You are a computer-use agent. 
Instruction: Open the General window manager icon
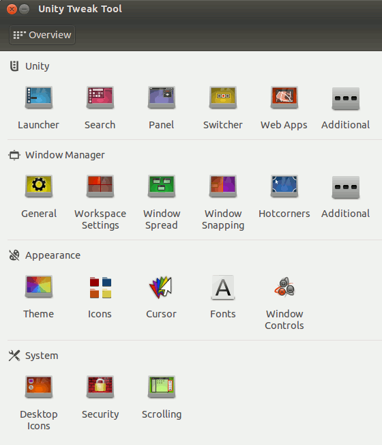(x=39, y=186)
